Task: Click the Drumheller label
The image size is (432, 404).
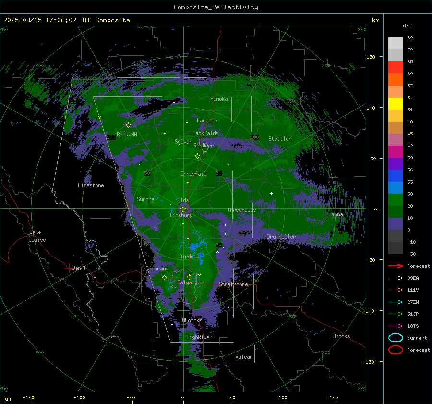Action: 281,237
